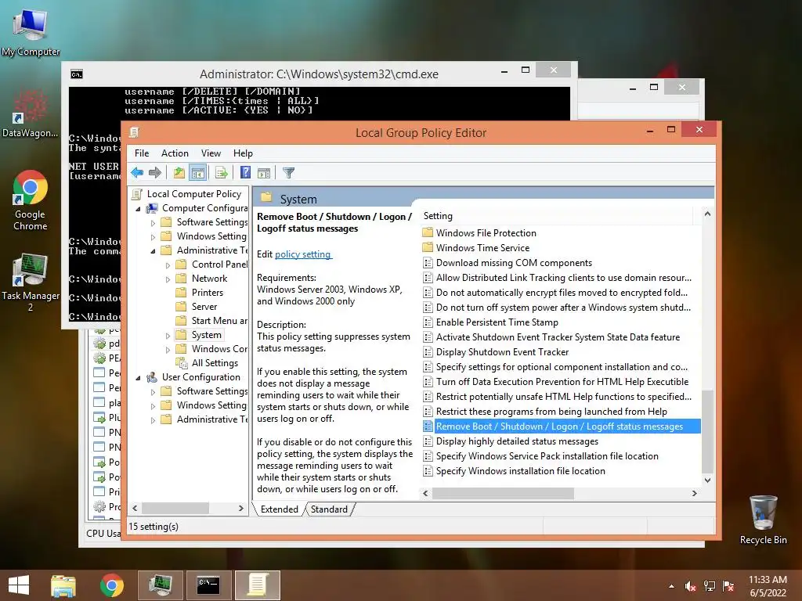Click scroll-up arrow of settings list

click(x=707, y=214)
